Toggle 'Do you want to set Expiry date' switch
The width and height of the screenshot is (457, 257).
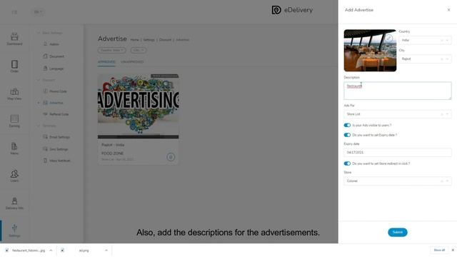pos(347,135)
